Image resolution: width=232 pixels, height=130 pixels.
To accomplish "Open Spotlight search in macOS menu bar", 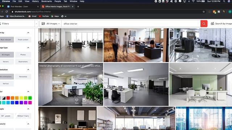I will coord(224,1).
